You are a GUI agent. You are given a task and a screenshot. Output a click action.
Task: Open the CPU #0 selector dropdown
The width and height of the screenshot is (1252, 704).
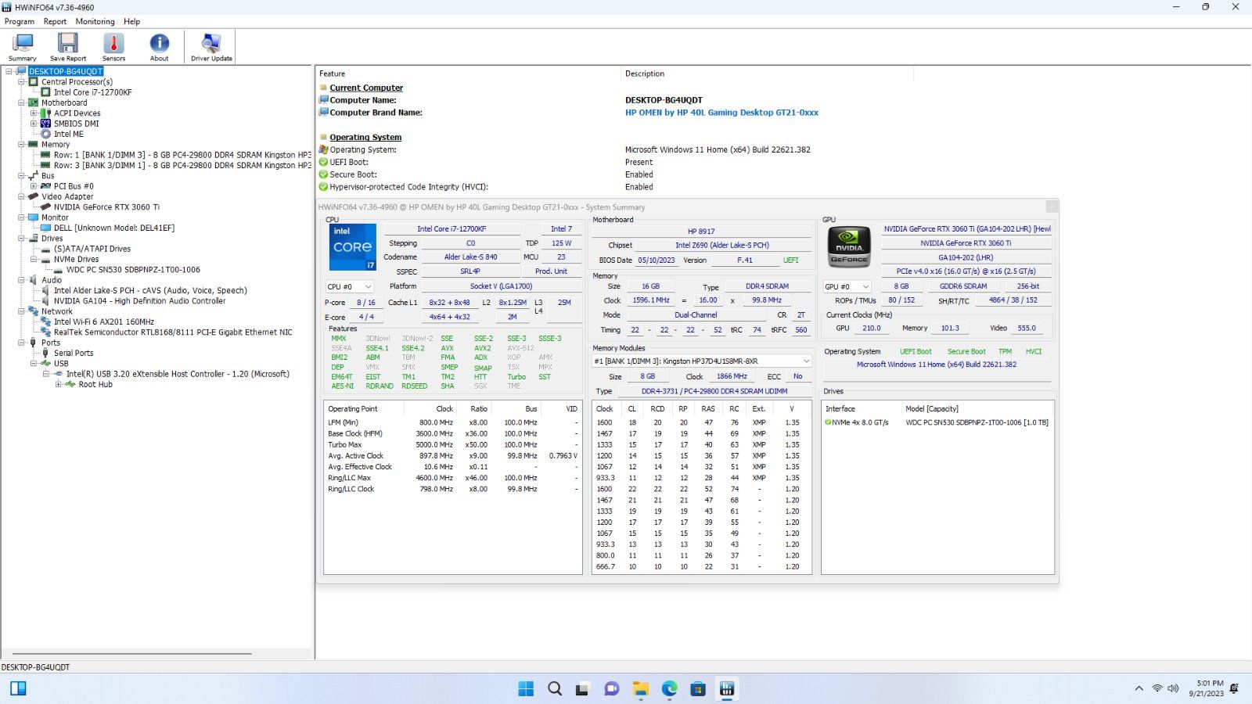click(349, 287)
